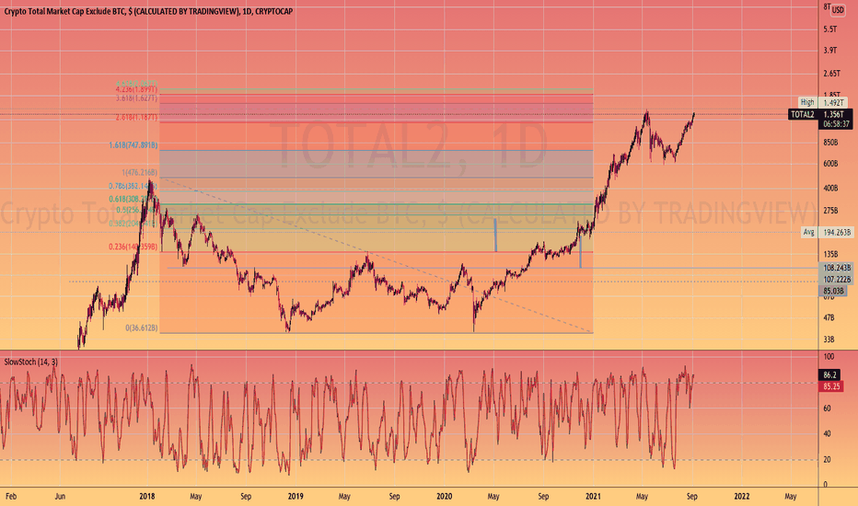Select the 0.382 Fibonacci level label
Screen dimensions: 858x506
coord(133,224)
